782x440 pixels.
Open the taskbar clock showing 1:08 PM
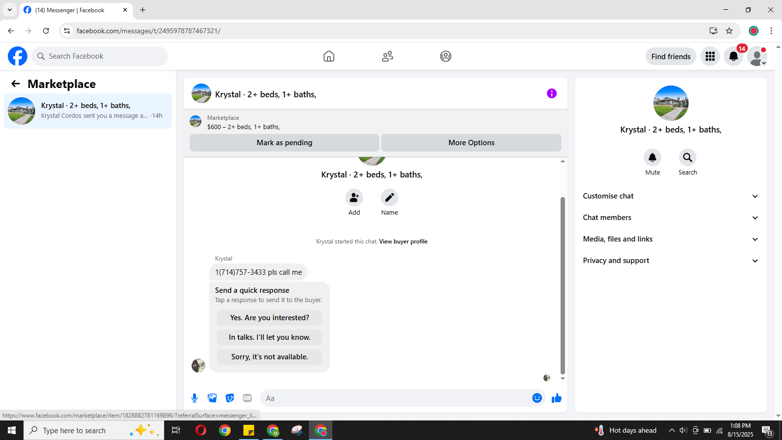(x=740, y=430)
